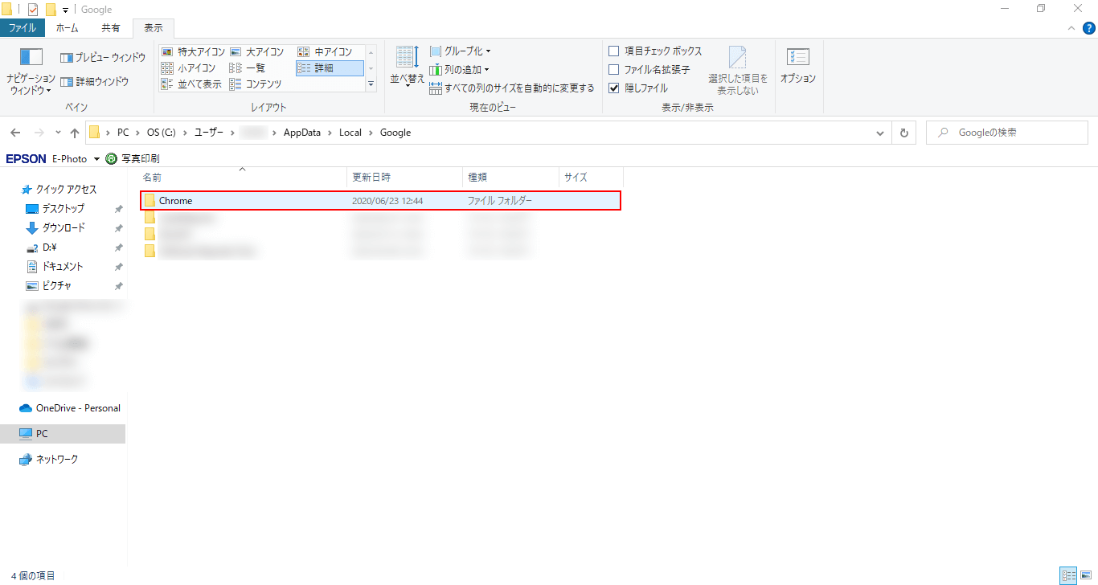Screen dimensions: 1098x585
Task: Select 詳細 details layout
Action: pyautogui.click(x=330, y=68)
